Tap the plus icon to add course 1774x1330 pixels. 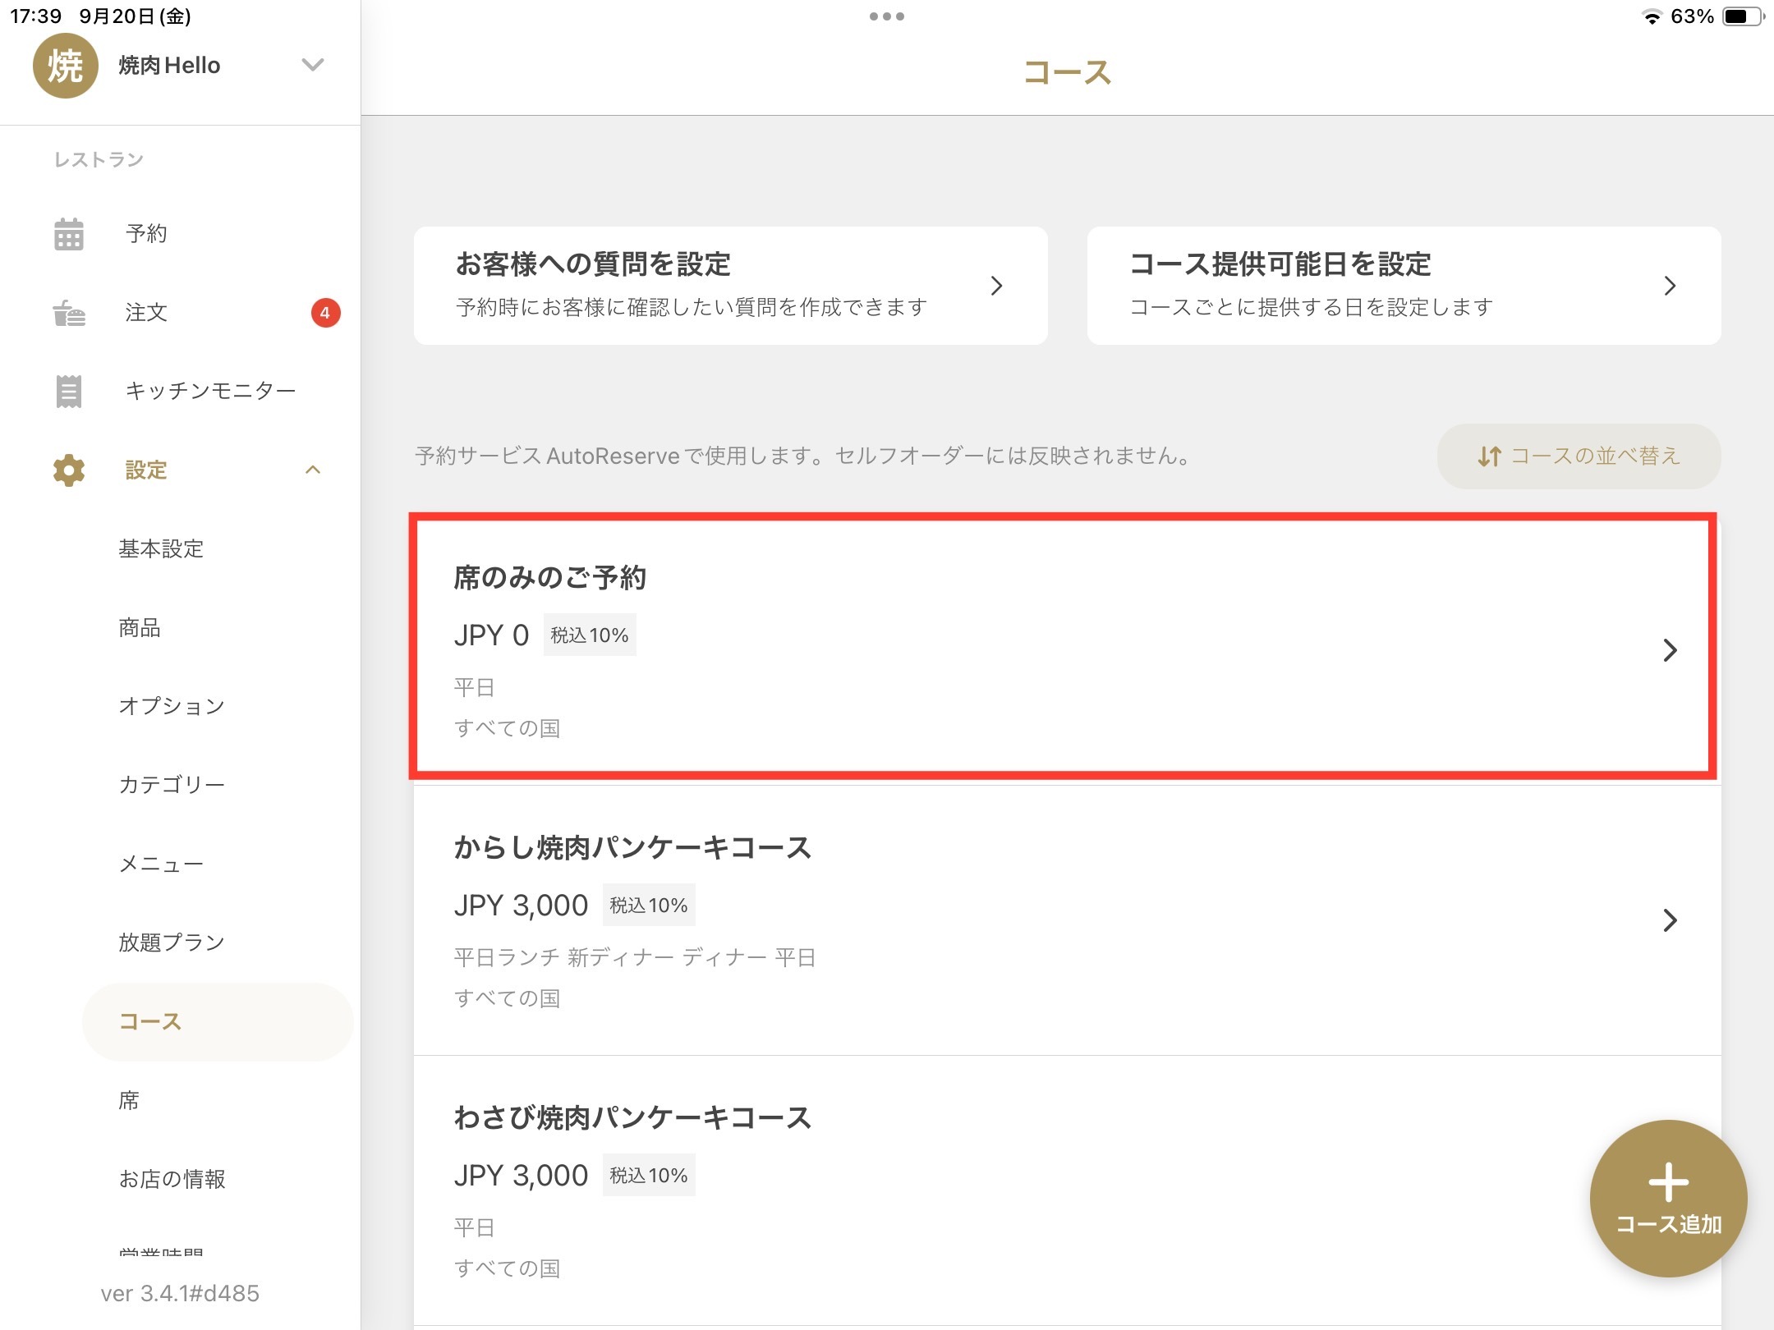1668,1183
